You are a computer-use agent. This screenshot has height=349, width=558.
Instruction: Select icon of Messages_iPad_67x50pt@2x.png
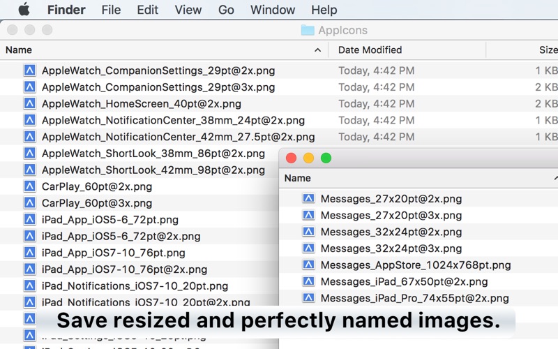[x=308, y=281]
